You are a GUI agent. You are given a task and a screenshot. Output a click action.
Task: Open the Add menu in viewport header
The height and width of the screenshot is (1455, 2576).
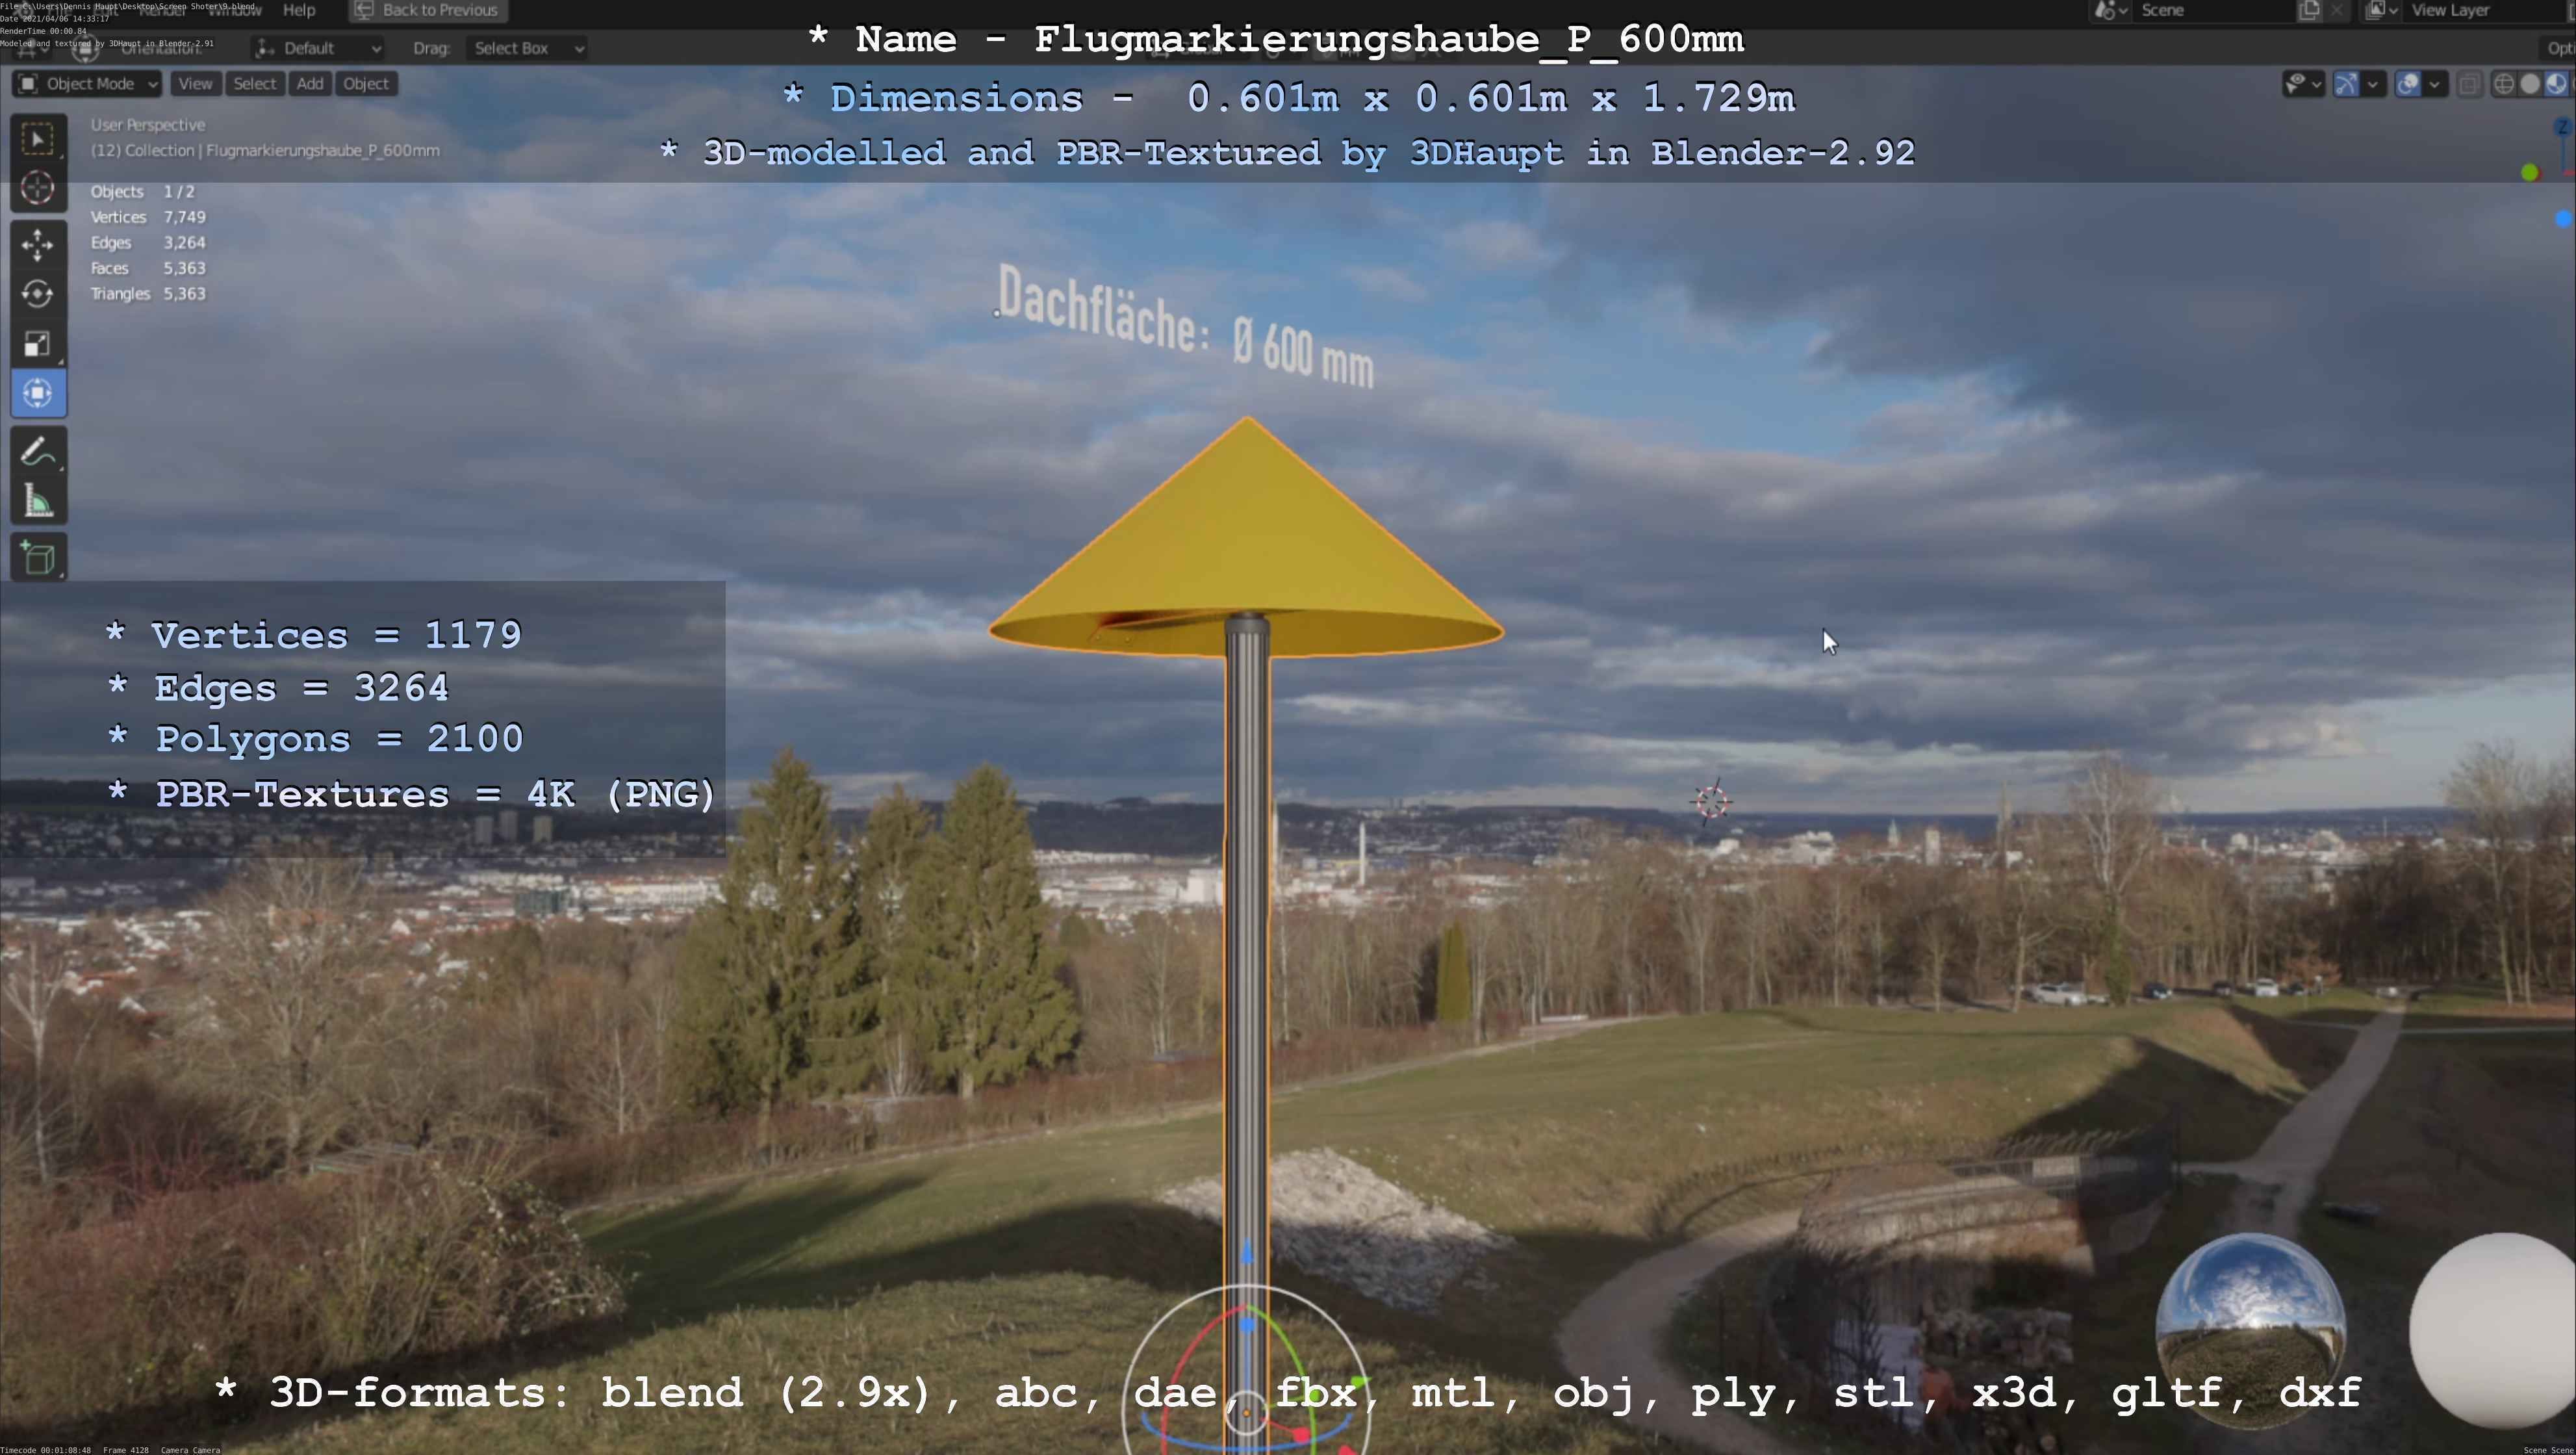[x=310, y=84]
